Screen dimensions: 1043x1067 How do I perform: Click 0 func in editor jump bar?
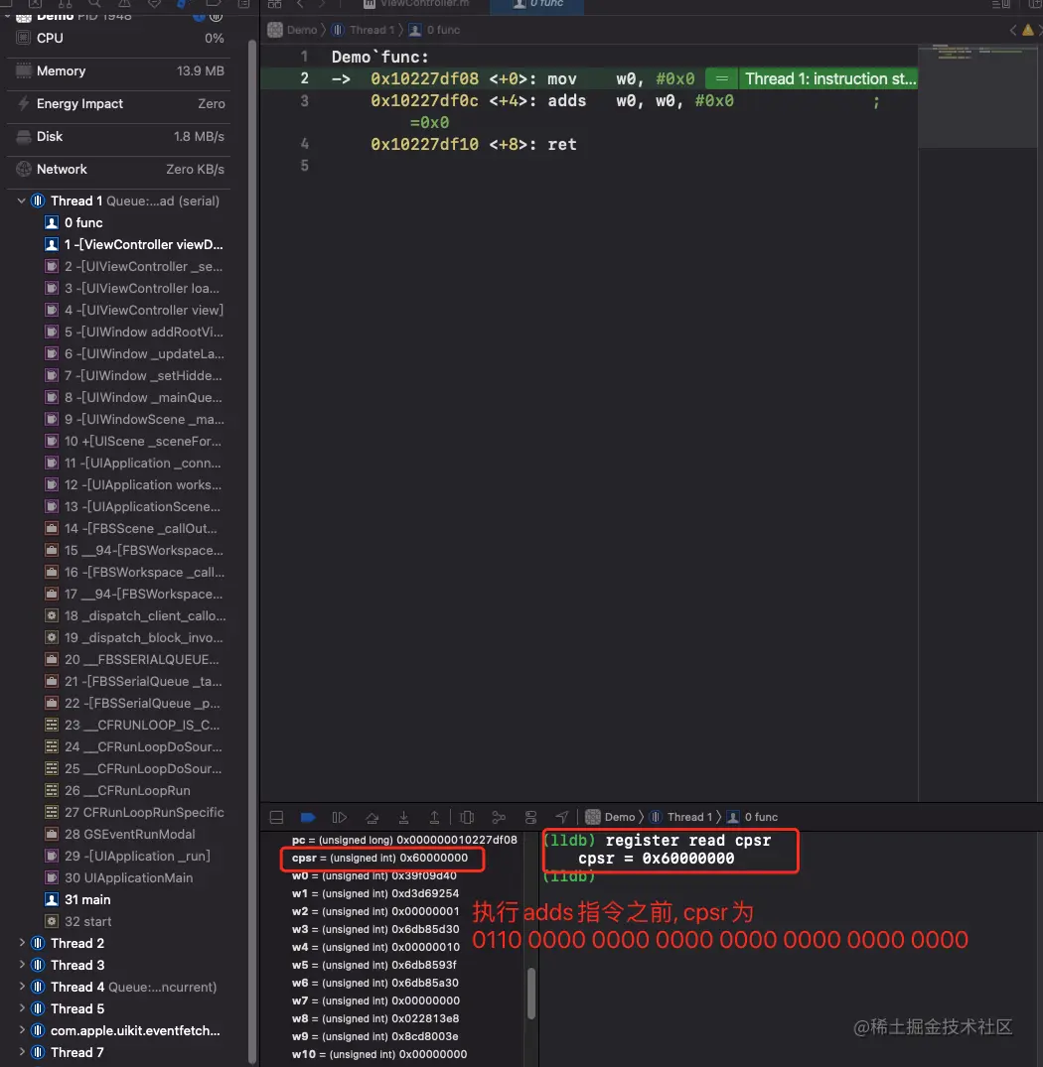pyautogui.click(x=434, y=30)
